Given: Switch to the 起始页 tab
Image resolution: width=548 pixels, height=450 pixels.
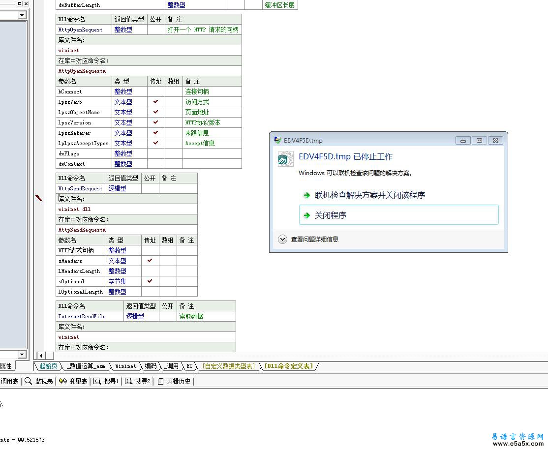Looking at the screenshot, I should [48, 366].
